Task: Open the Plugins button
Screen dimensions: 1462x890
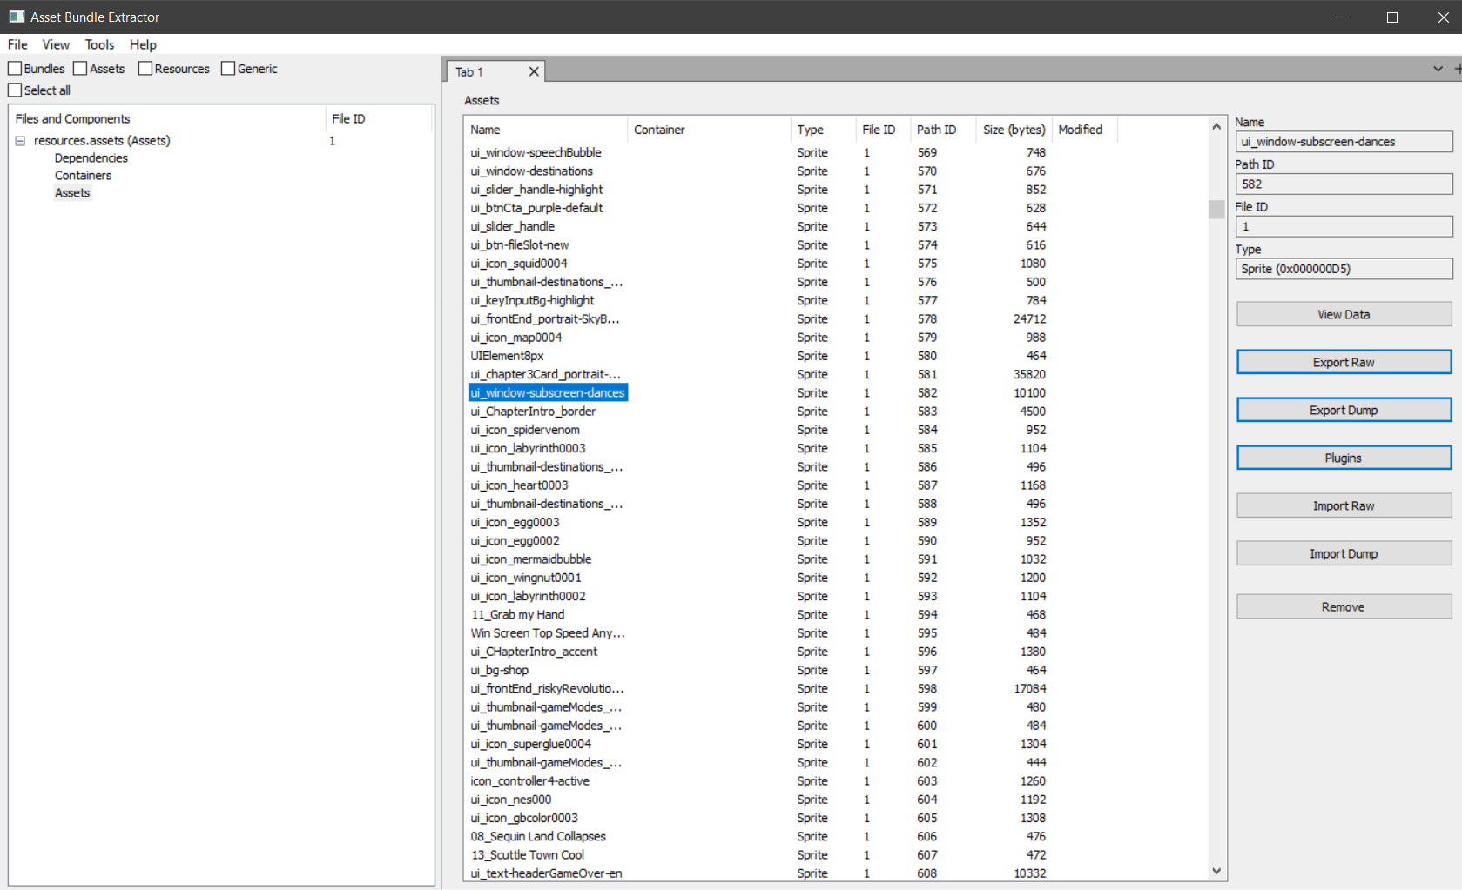Action: [x=1344, y=458]
